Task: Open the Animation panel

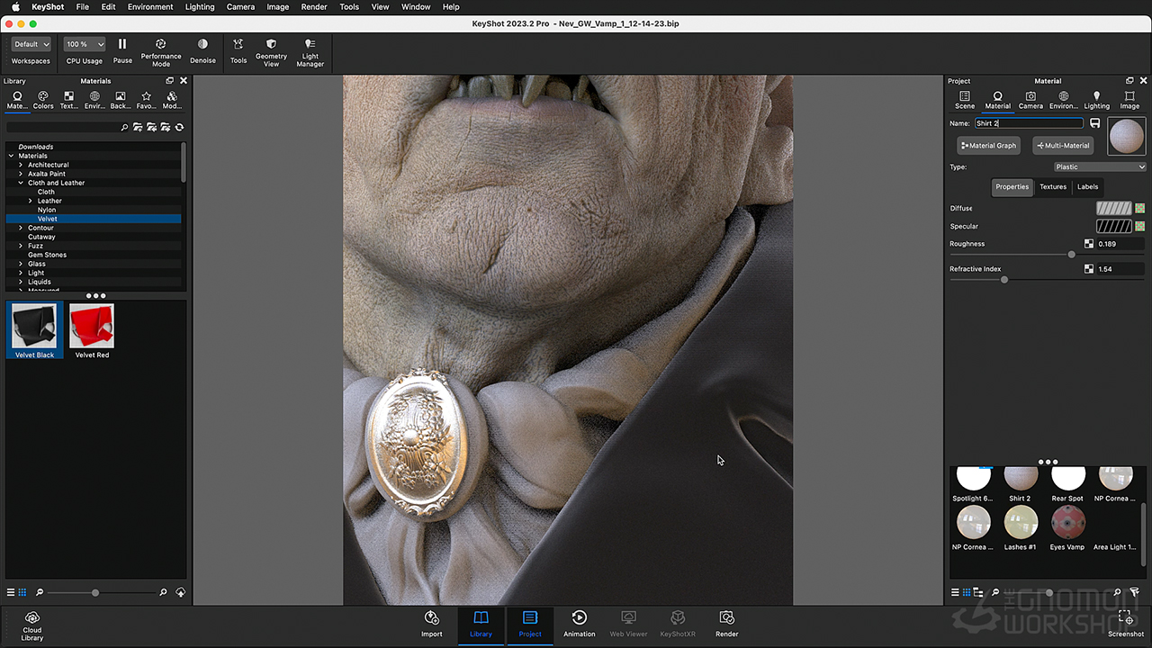Action: [579, 617]
